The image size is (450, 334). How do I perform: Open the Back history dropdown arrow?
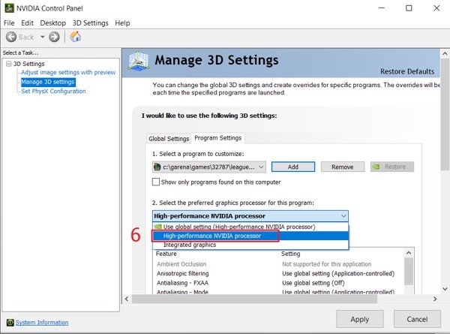pyautogui.click(x=43, y=37)
